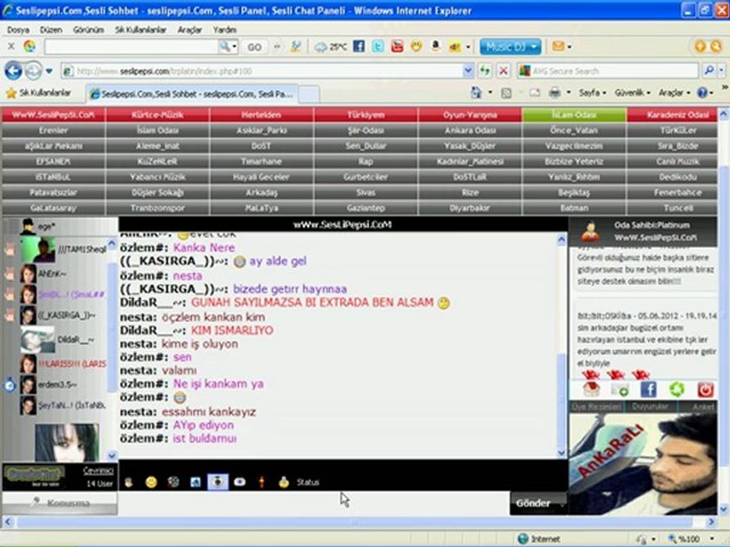
Task: Open the Düzen menu
Action: (51, 30)
